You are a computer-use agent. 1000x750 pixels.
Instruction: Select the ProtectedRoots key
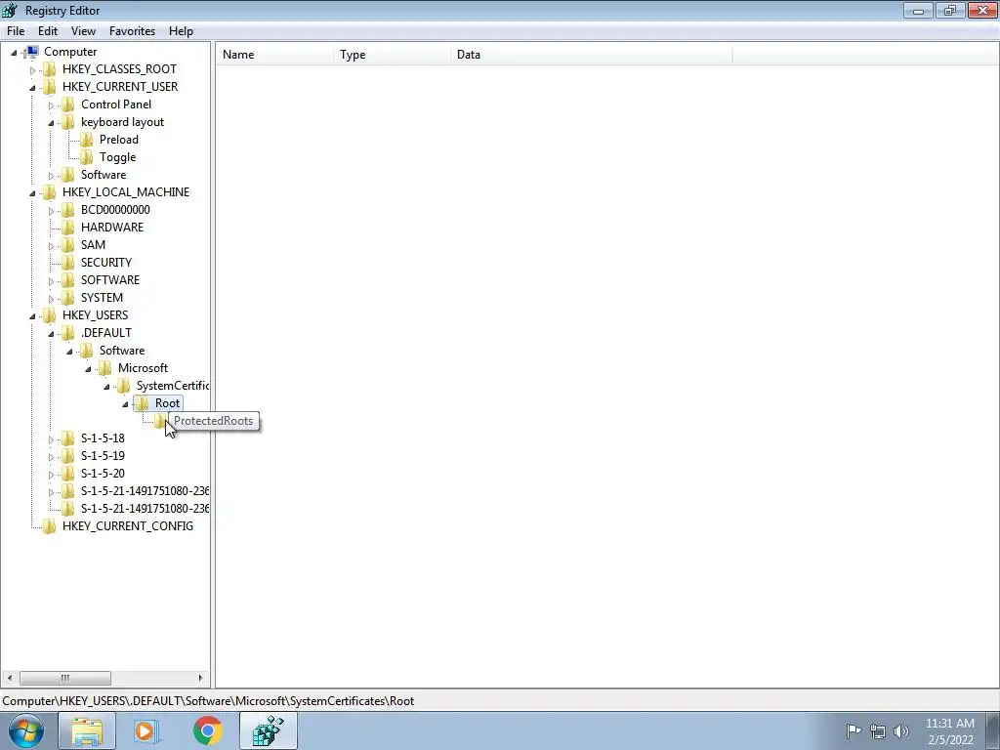(213, 421)
